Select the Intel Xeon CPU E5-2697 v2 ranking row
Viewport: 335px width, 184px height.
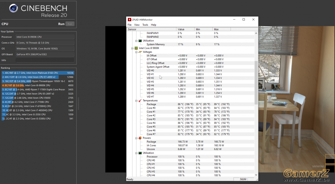click(38, 94)
